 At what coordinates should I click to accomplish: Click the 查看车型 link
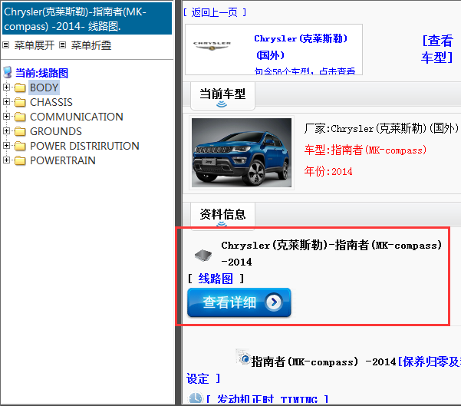point(437,49)
